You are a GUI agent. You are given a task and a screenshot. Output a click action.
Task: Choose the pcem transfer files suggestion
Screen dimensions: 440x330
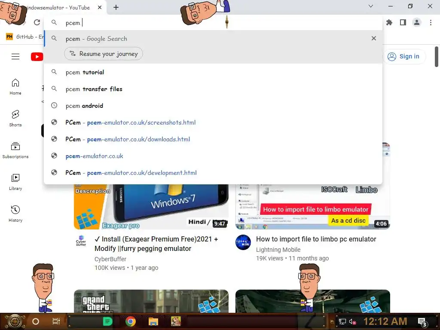point(213,89)
